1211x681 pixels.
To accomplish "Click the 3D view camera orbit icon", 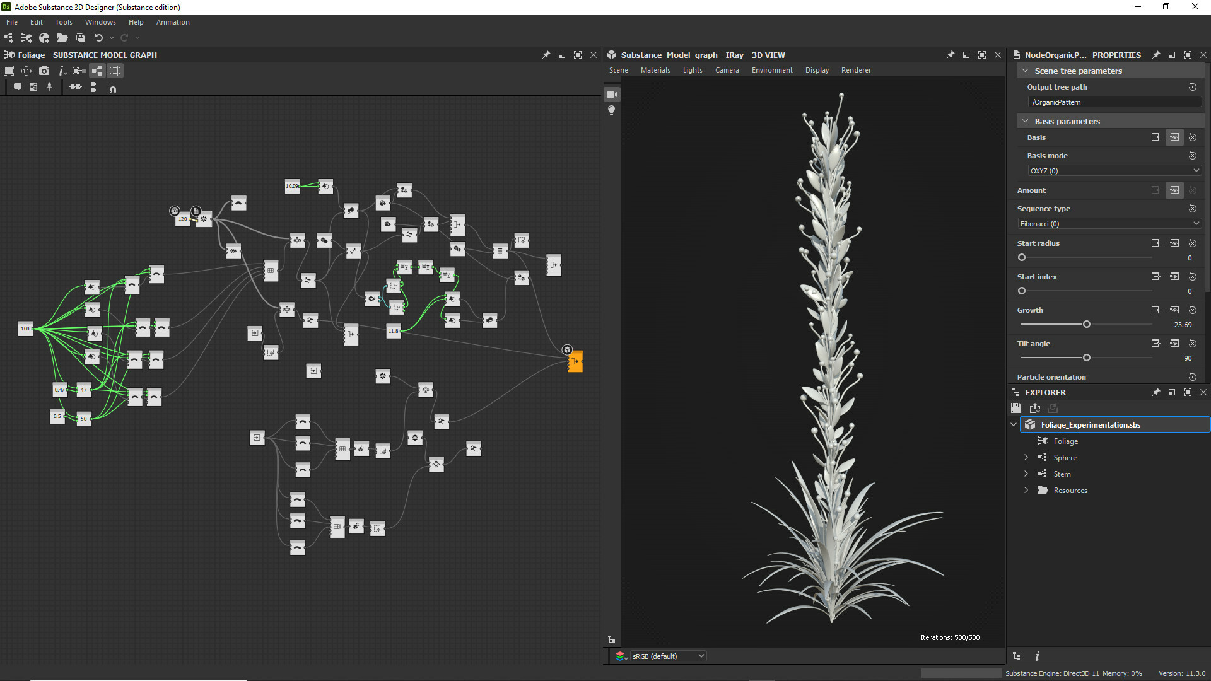I will click(611, 94).
